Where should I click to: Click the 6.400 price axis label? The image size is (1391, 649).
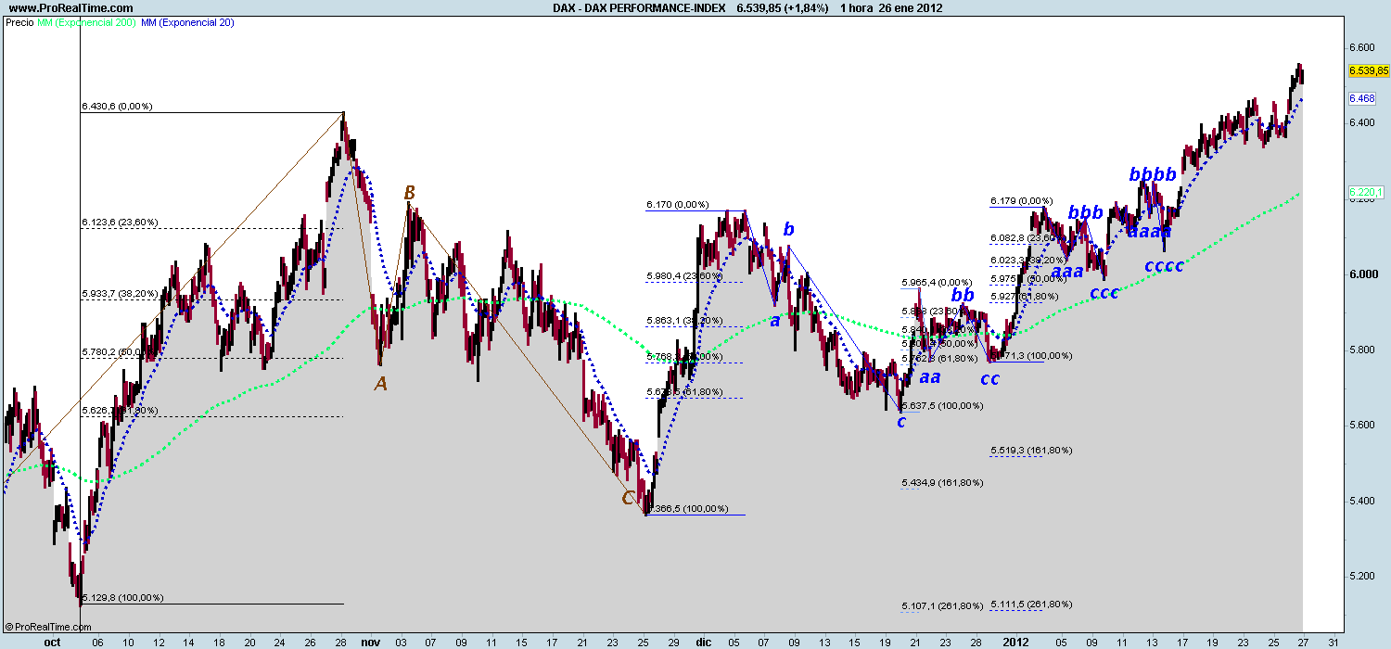[x=1361, y=122]
